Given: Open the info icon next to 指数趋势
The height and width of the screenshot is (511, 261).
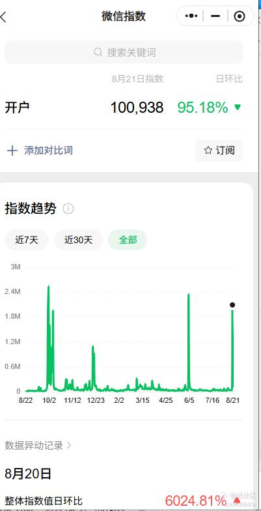Looking at the screenshot, I should click(68, 209).
